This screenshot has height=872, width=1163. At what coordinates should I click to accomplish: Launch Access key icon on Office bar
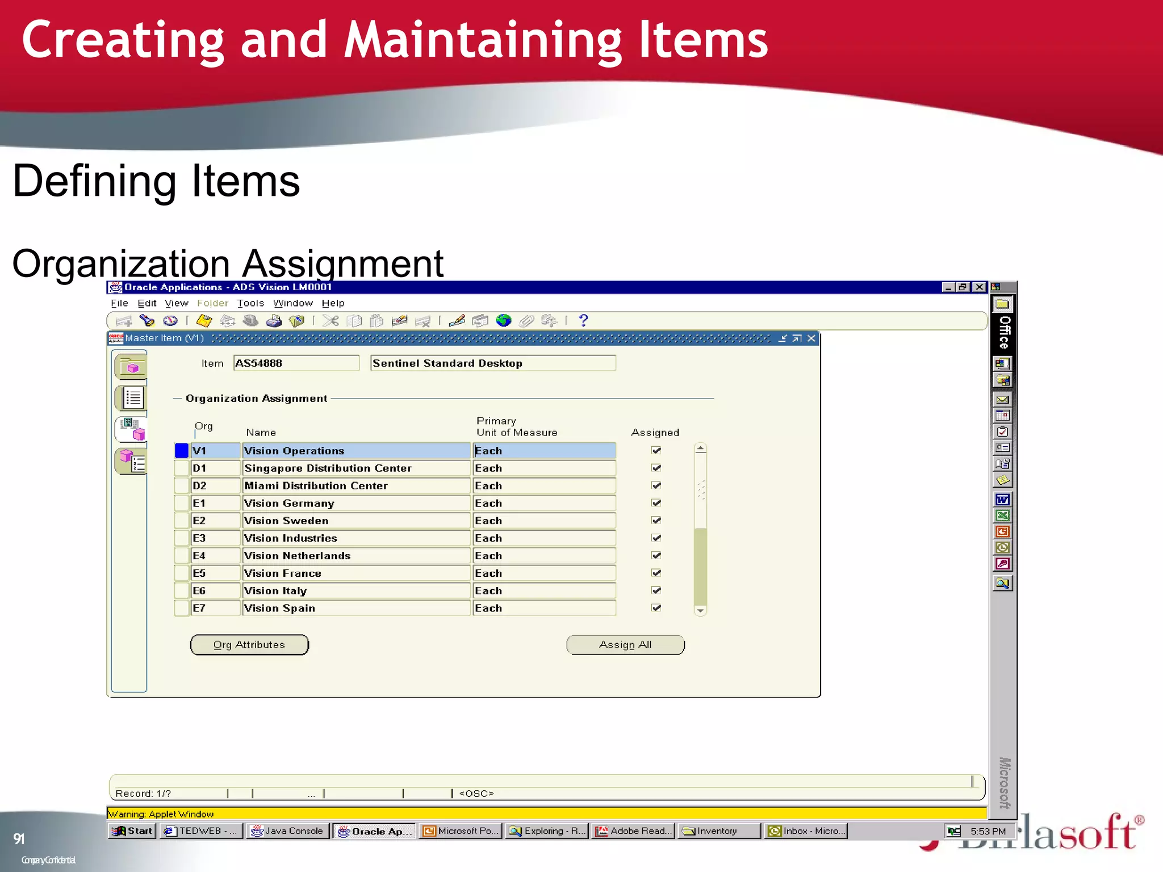[x=1002, y=564]
